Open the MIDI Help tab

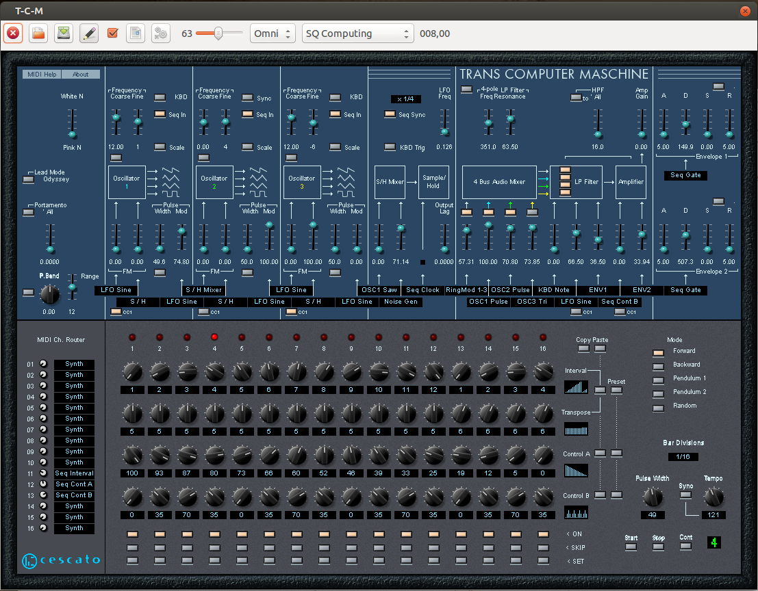(42, 75)
